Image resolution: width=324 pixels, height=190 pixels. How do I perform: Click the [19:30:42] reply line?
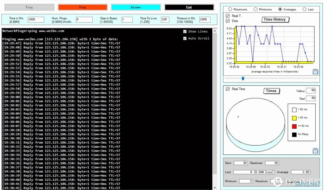pyautogui.click(x=61, y=188)
